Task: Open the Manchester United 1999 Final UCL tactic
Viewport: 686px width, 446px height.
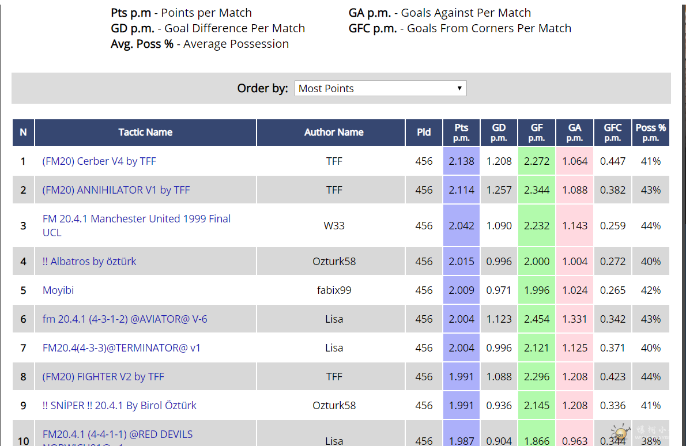Action: click(136, 219)
